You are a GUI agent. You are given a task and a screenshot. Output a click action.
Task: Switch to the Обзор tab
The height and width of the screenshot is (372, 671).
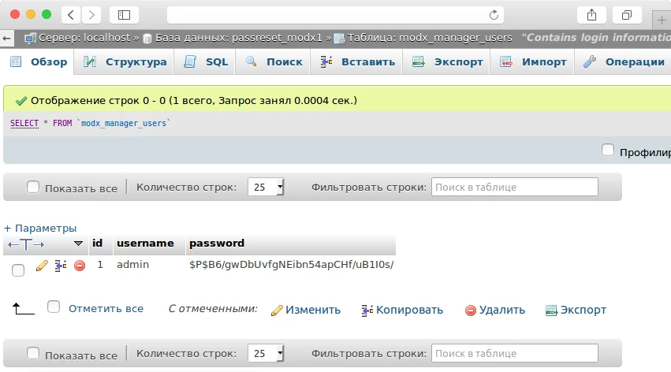click(x=39, y=62)
